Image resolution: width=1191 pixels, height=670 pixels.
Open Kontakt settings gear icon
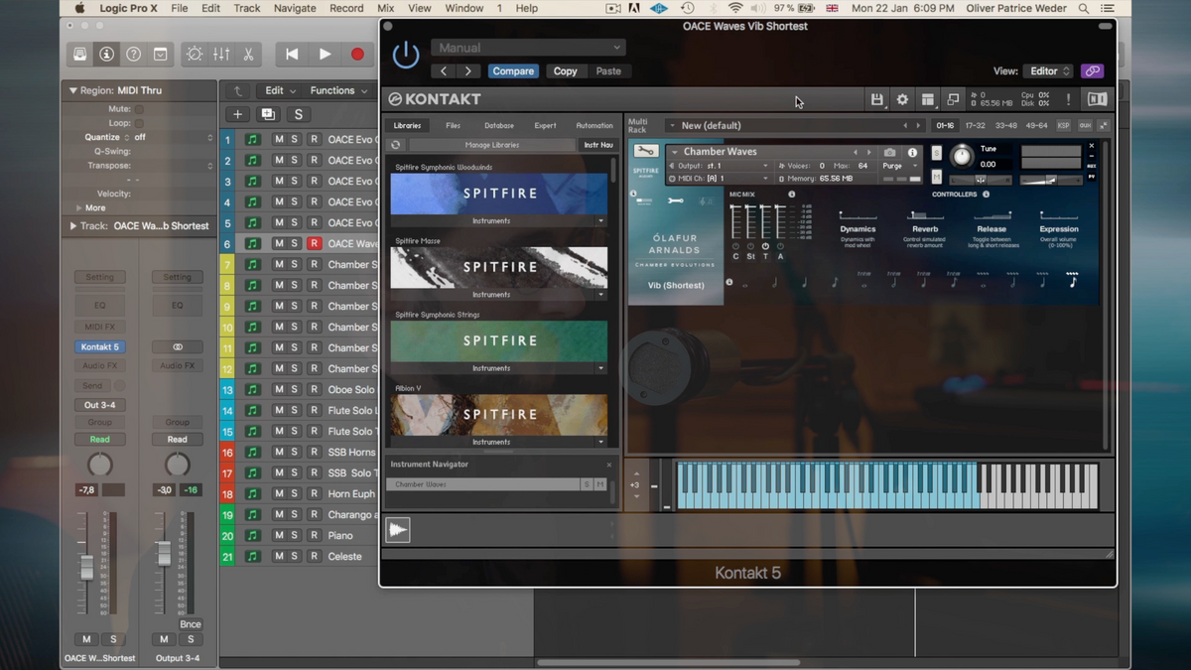click(902, 99)
